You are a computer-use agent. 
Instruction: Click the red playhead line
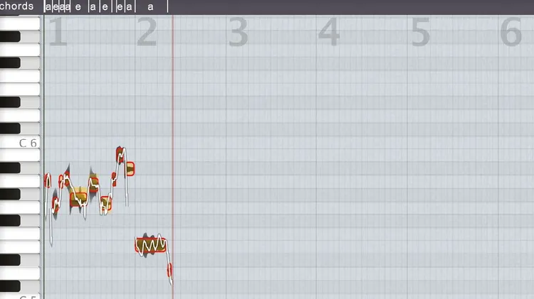(173, 156)
